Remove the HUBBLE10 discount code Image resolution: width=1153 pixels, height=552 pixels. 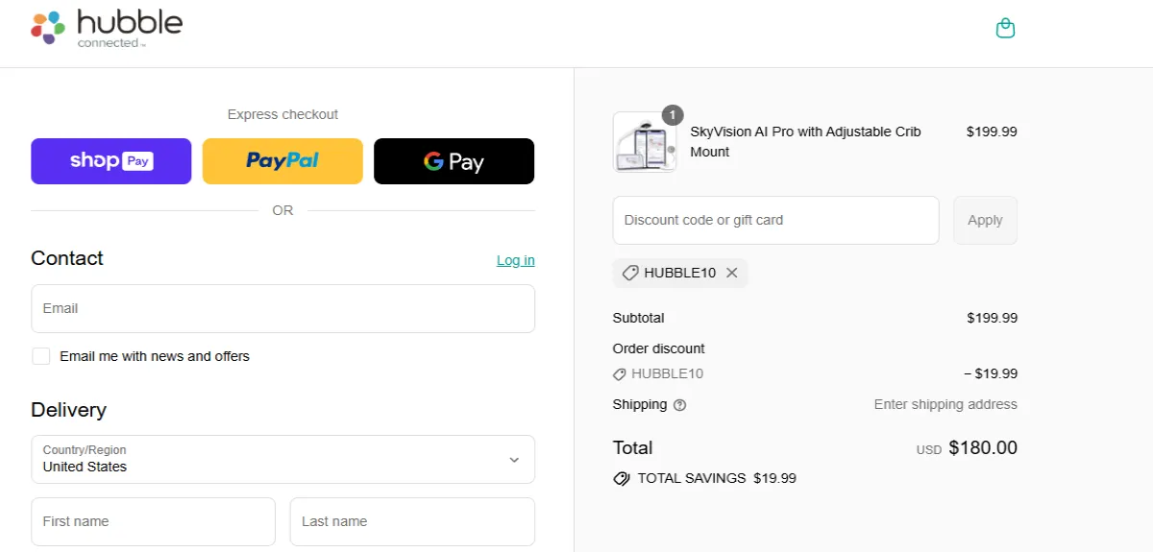click(732, 273)
